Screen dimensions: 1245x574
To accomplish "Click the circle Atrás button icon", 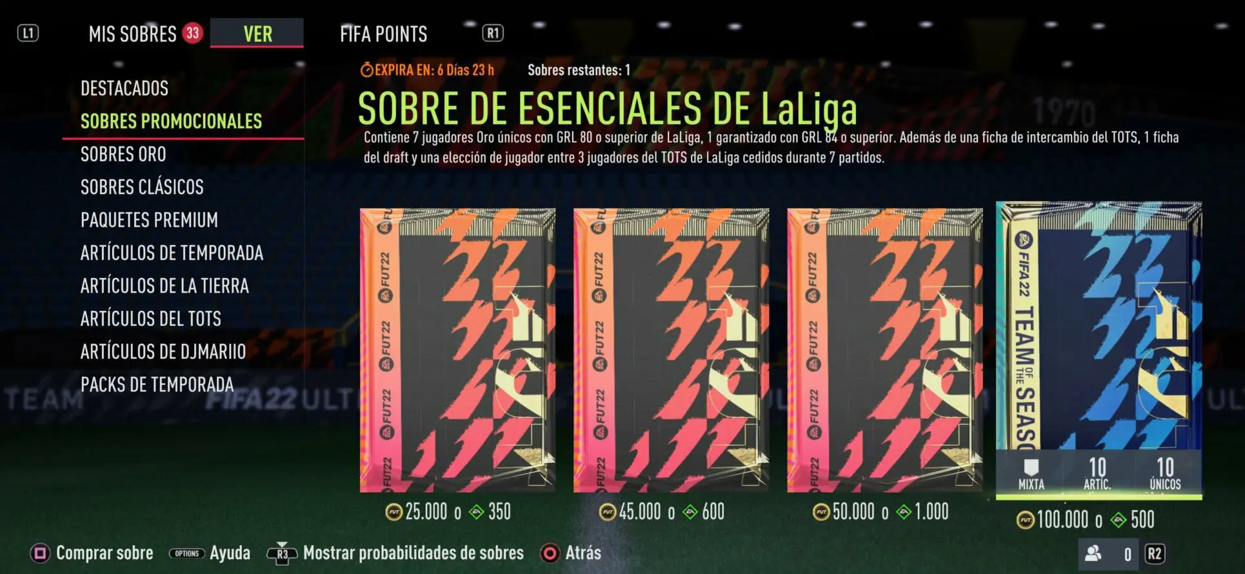I will coord(550,553).
